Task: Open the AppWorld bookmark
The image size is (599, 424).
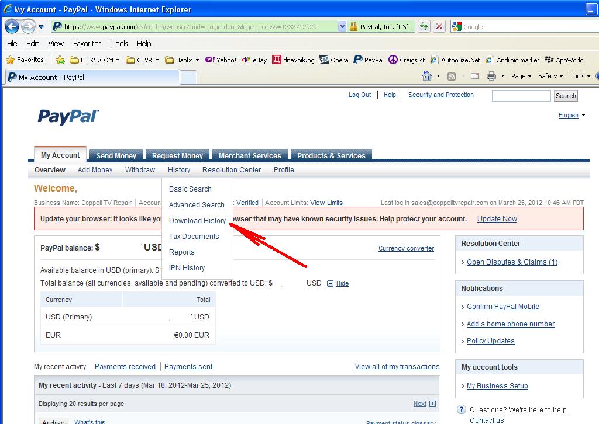Action: [x=564, y=60]
